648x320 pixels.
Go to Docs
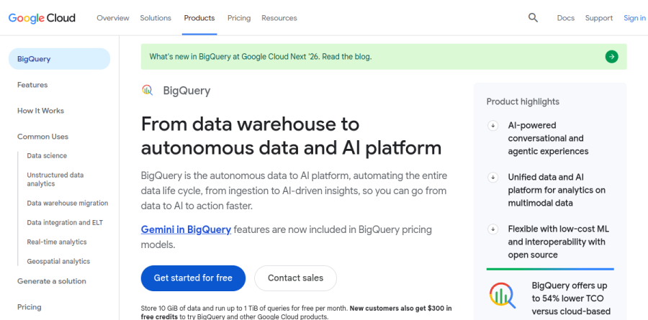[566, 18]
